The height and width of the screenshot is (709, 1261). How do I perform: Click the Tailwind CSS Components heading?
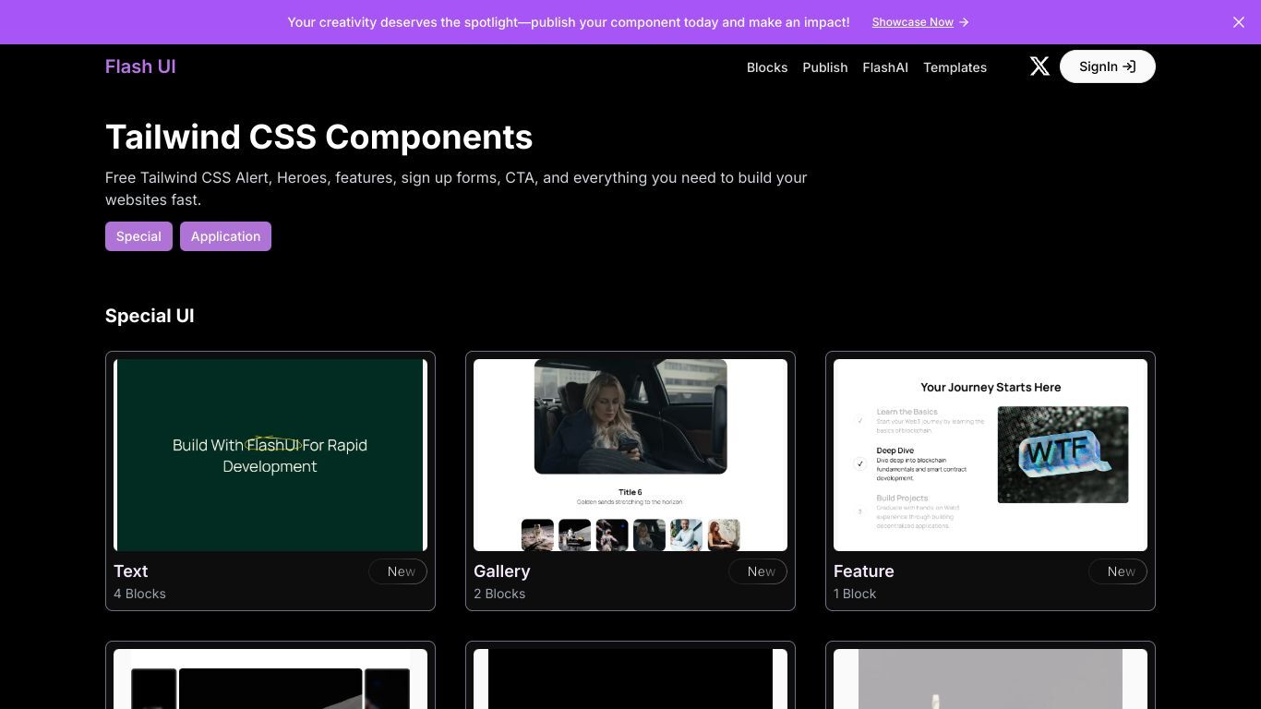coord(318,137)
